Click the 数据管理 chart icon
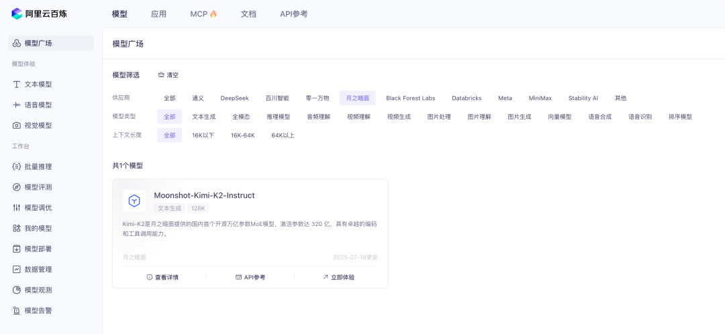This screenshot has height=334, width=725. click(17, 270)
